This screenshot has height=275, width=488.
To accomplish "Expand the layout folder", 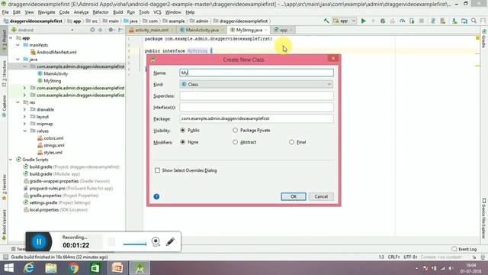I will click(x=25, y=117).
